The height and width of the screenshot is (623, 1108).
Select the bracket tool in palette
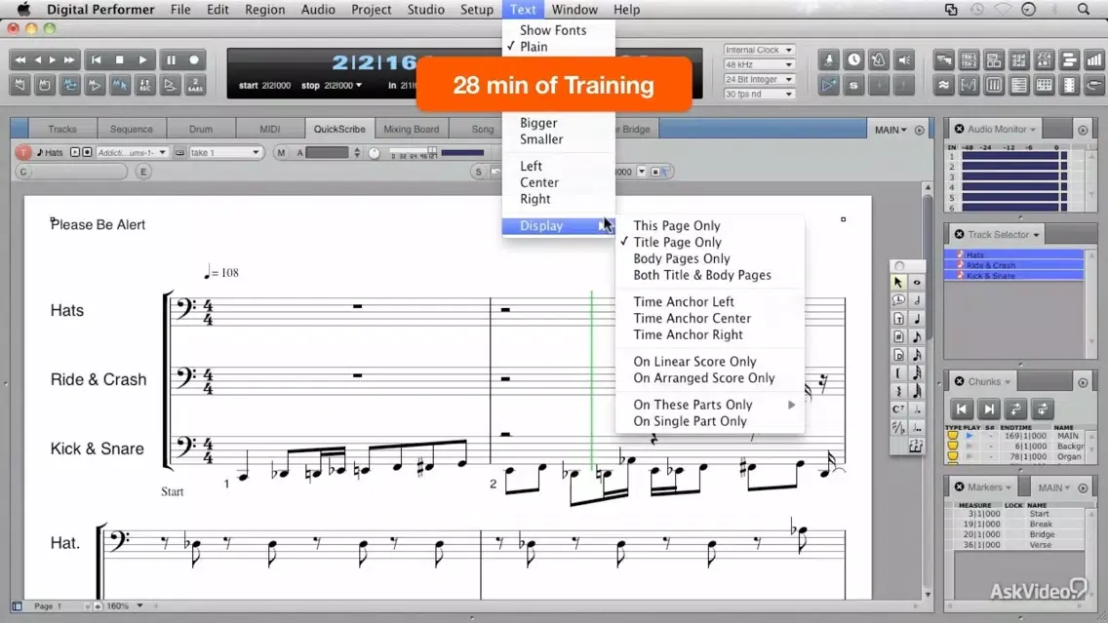[x=898, y=373]
